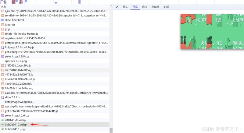
Task: Click the slide-float.html document icon
Action: point(2,20)
